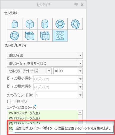Click the ビームの最小長さ optional field
The width and height of the screenshot is (115, 135).
pyautogui.click(x=56, y=79)
